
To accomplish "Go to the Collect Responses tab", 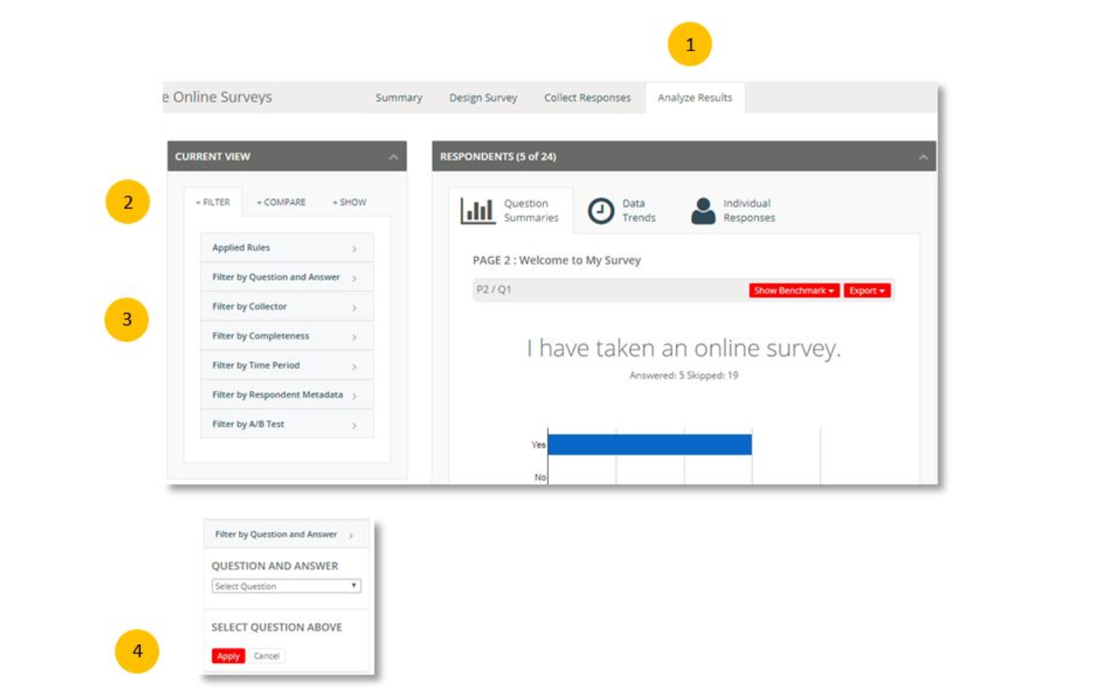I will click(587, 98).
